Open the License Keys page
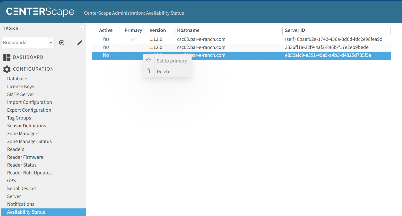The width and height of the screenshot is (402, 216). tap(21, 87)
